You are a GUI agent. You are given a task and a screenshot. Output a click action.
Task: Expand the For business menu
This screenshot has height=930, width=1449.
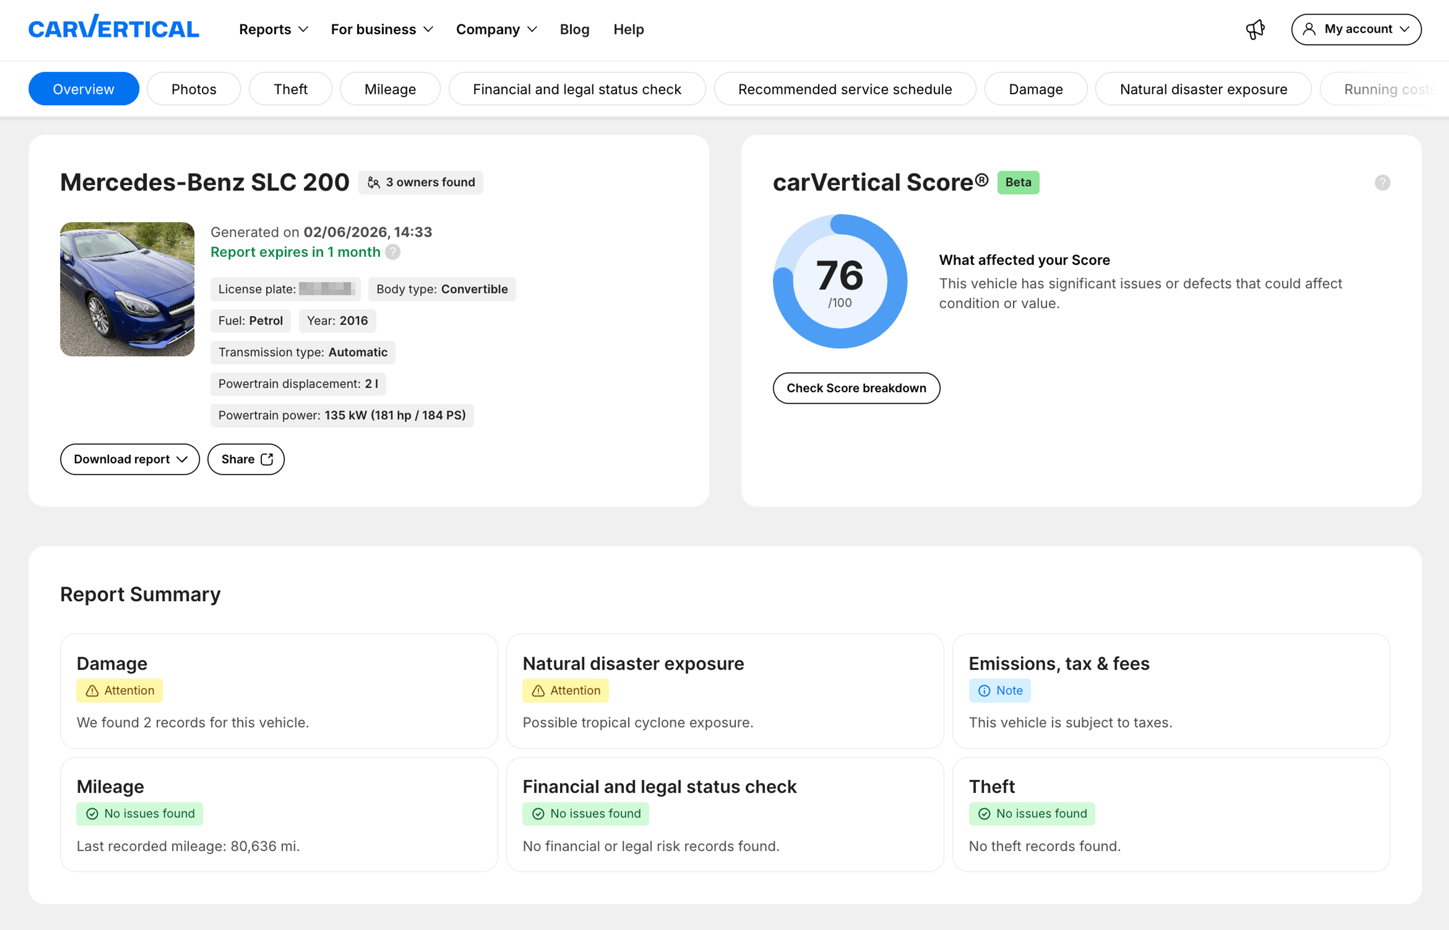click(382, 29)
